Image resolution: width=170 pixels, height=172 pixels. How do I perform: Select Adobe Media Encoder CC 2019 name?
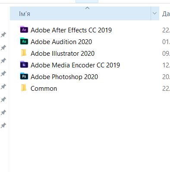(x=75, y=65)
